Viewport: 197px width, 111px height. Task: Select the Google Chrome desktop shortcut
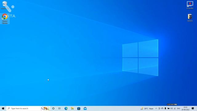(5, 18)
